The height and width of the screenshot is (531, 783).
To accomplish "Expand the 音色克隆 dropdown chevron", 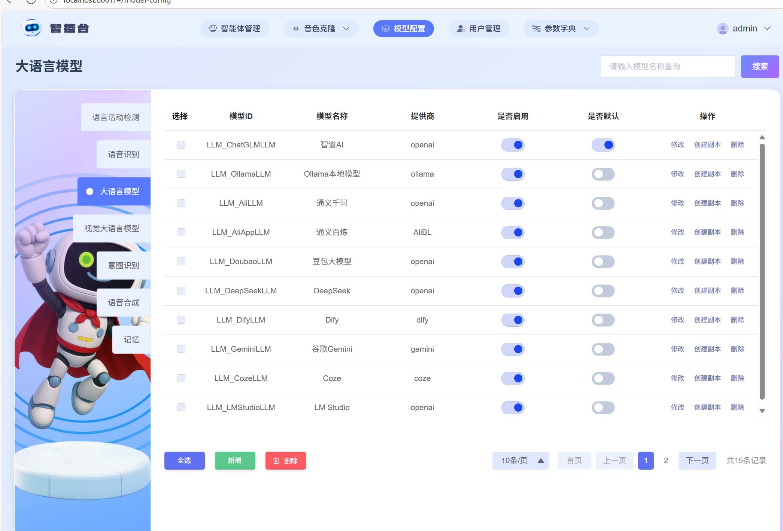I will tap(346, 28).
